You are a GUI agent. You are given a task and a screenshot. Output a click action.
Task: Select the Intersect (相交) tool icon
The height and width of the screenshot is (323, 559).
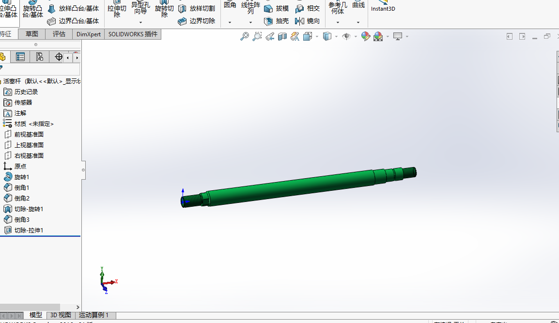pos(299,9)
